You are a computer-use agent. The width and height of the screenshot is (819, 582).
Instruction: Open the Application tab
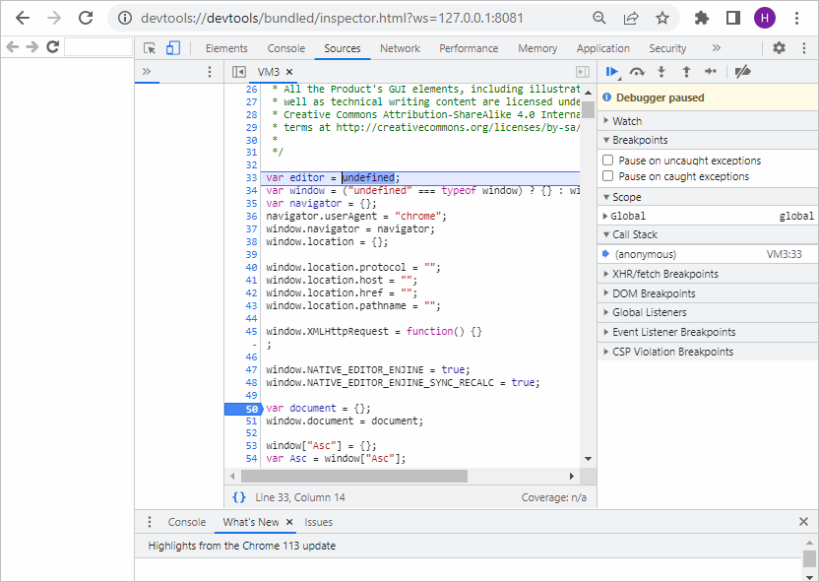(602, 48)
